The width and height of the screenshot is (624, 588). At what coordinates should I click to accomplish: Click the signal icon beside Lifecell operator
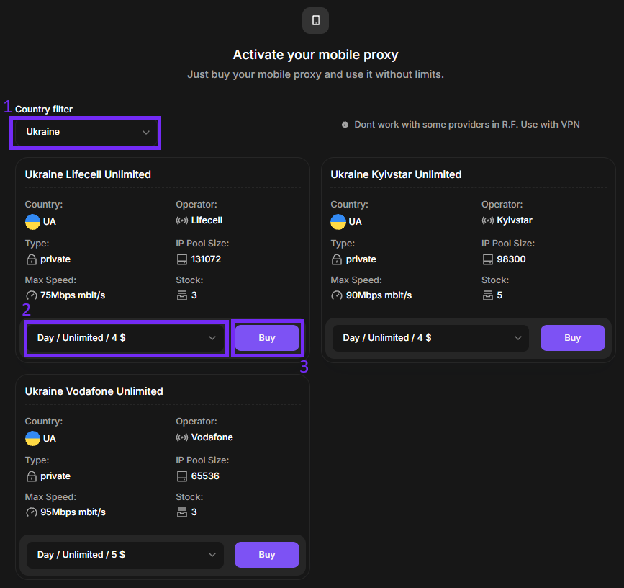pos(182,220)
